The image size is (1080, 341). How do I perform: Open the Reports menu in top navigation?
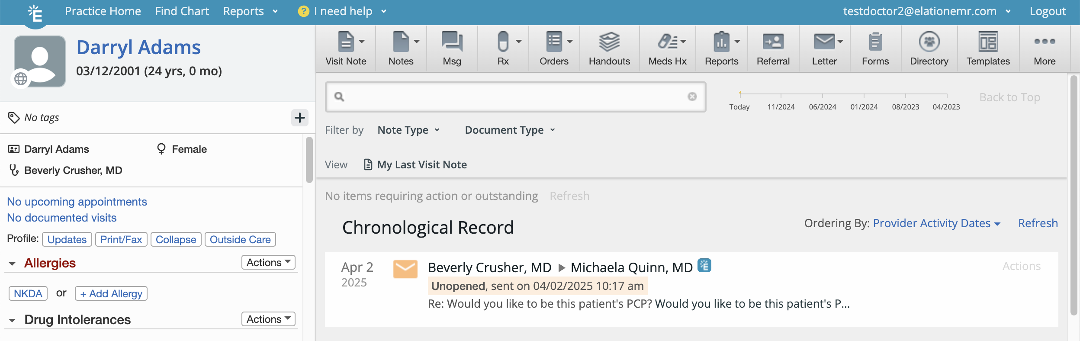tap(250, 11)
